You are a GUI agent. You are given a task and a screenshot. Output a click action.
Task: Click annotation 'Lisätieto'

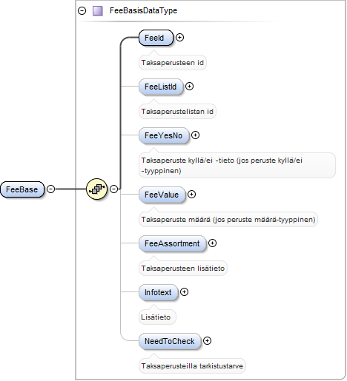[157, 317]
